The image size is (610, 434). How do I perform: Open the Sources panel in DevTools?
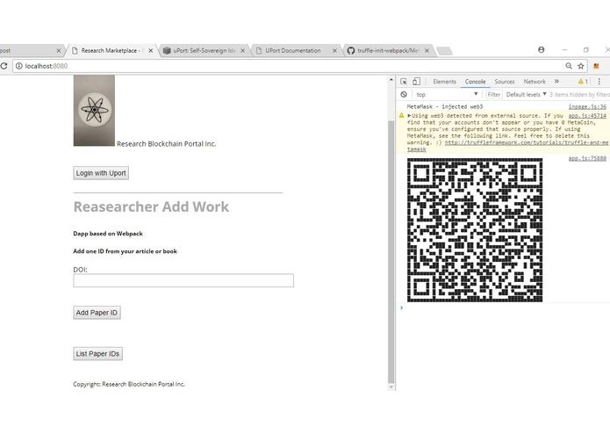point(505,82)
